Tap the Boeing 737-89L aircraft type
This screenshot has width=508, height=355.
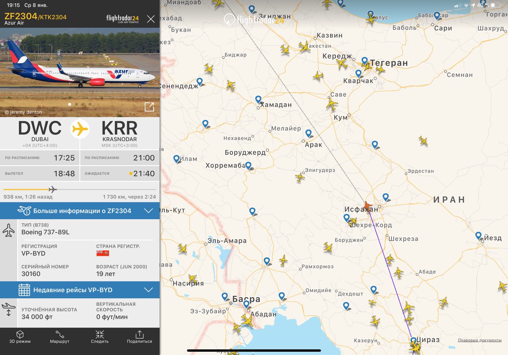[45, 232]
